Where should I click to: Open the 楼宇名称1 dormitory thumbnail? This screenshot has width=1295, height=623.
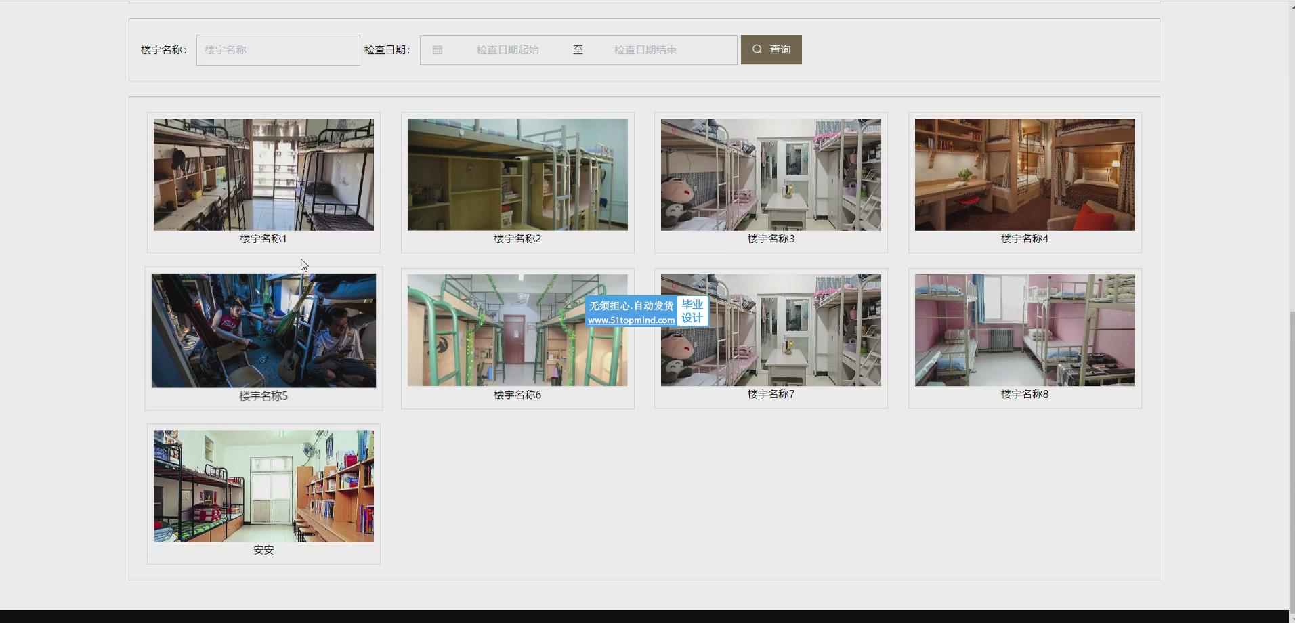pyautogui.click(x=263, y=175)
